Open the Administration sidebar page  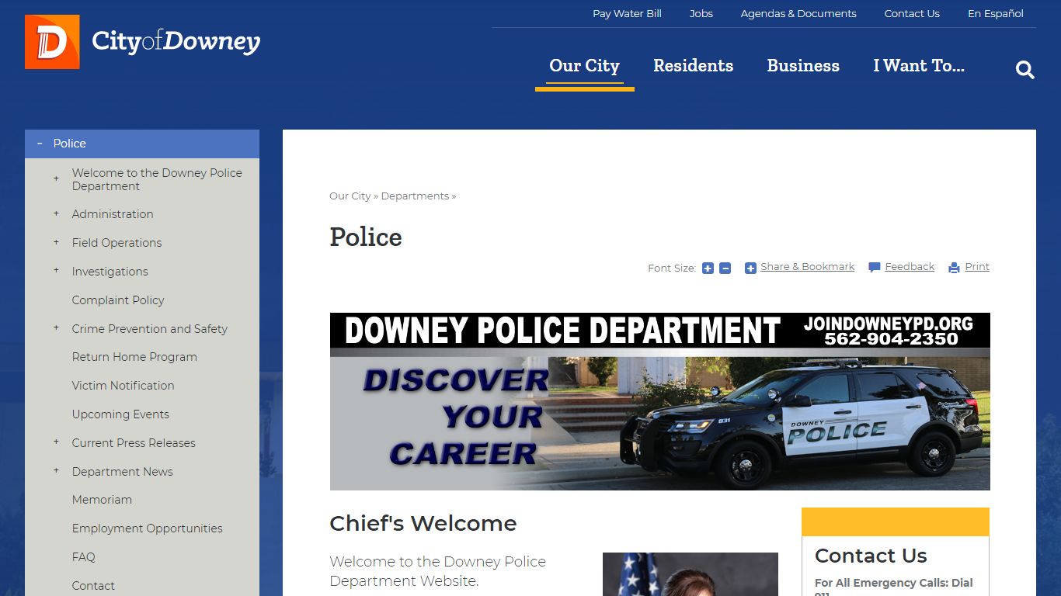click(x=113, y=214)
